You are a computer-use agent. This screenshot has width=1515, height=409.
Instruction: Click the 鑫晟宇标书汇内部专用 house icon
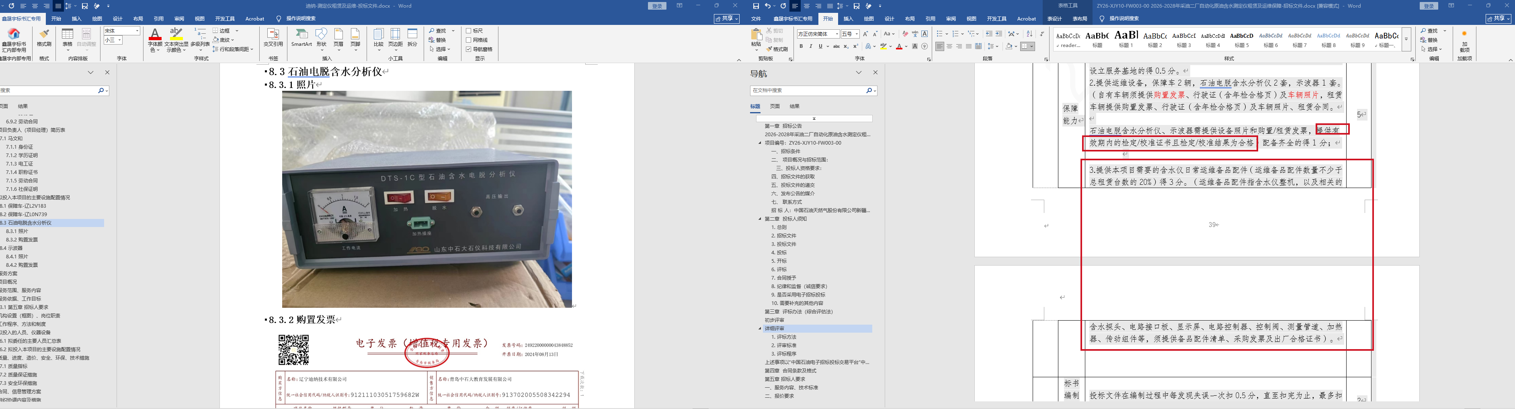(14, 40)
